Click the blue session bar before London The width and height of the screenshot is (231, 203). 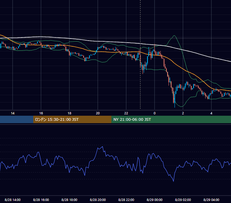[17, 119]
